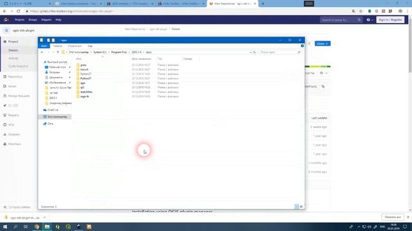Open the saga-ltr folder icon
The width and height of the screenshot is (412, 231).
tap(78, 96)
